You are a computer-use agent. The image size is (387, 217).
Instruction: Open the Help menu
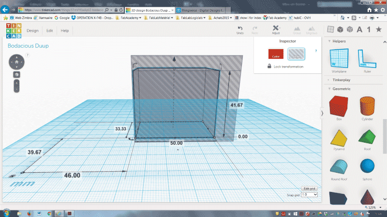coord(65,30)
